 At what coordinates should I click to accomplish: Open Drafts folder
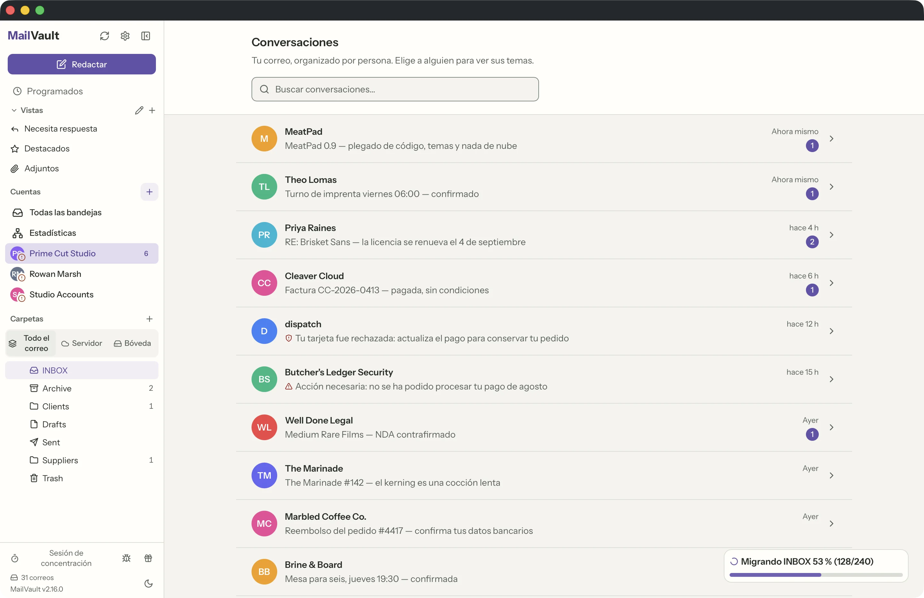pyautogui.click(x=81, y=424)
